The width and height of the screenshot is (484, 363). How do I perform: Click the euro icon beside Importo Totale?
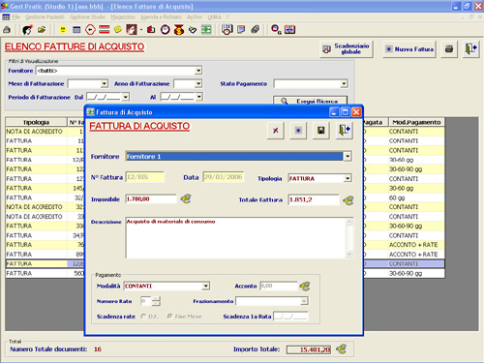(341, 349)
